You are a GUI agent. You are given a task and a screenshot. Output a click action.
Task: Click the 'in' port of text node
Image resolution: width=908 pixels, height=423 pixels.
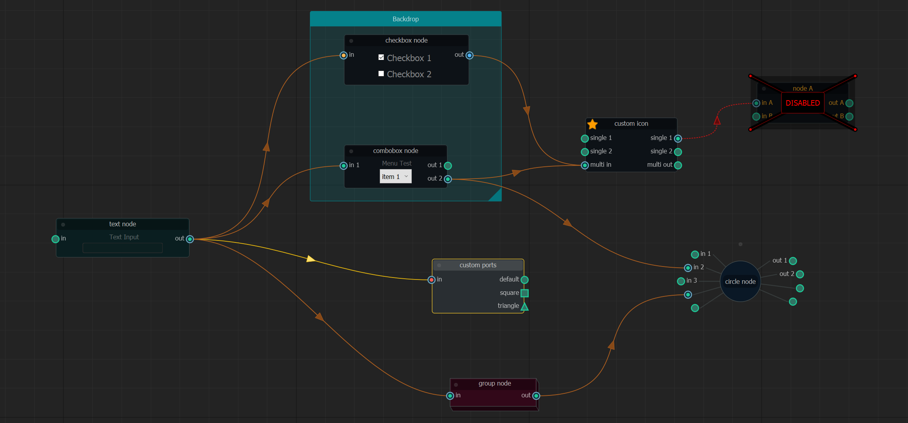pos(55,239)
